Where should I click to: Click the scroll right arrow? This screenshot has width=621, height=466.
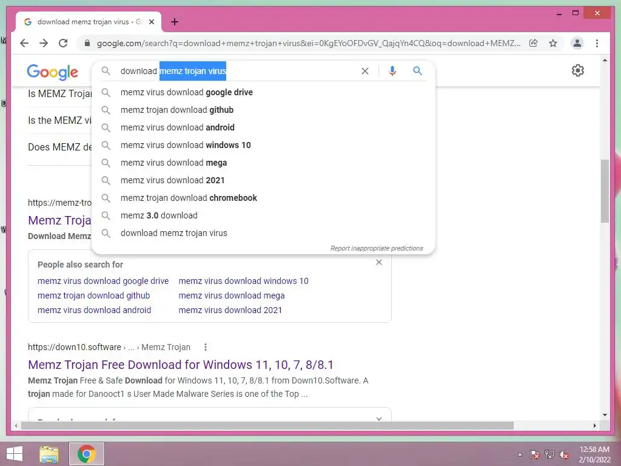[x=595, y=425]
